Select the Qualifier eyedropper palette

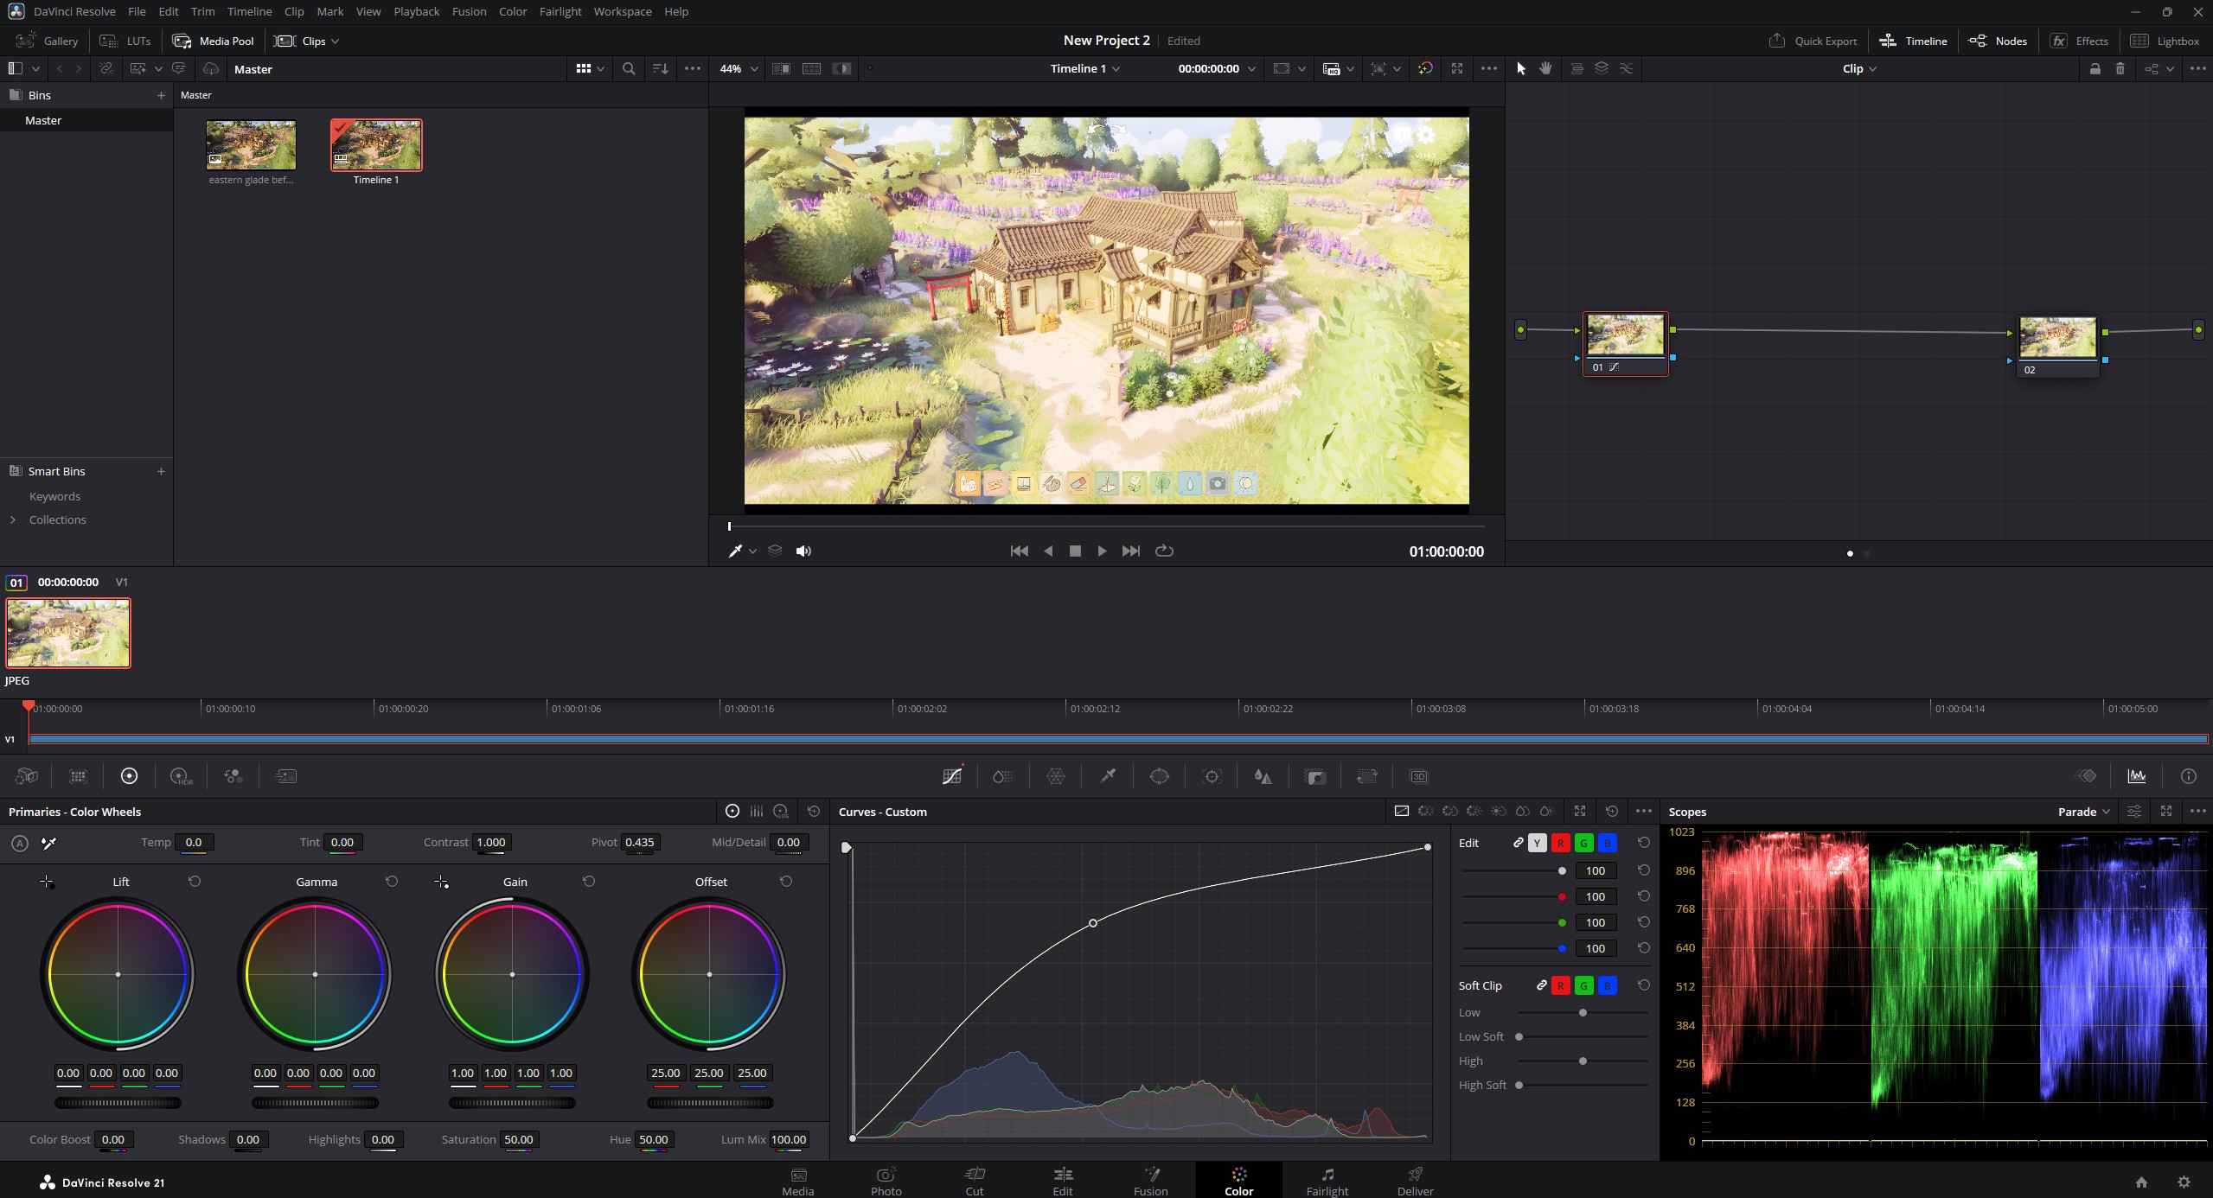click(1108, 776)
